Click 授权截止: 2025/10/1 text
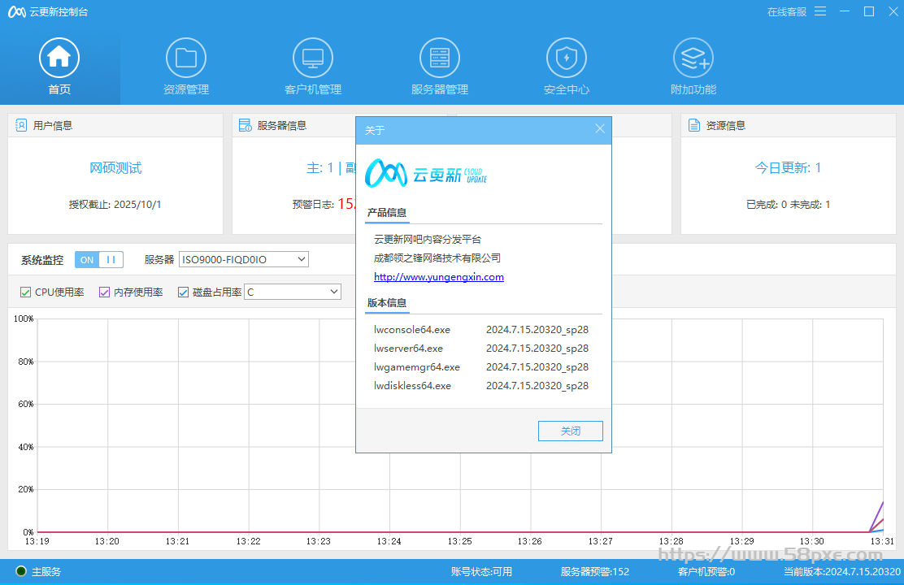The width and height of the screenshot is (904, 585). [x=115, y=205]
